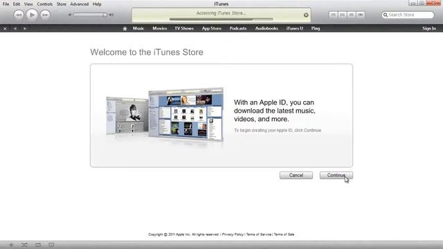This screenshot has width=443, height=249.
Task: Click the Search Store field
Action: point(408,15)
